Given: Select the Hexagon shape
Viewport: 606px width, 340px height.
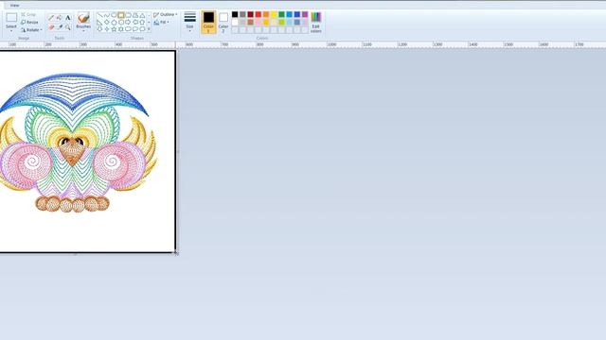Looking at the screenshot, I should (121, 23).
